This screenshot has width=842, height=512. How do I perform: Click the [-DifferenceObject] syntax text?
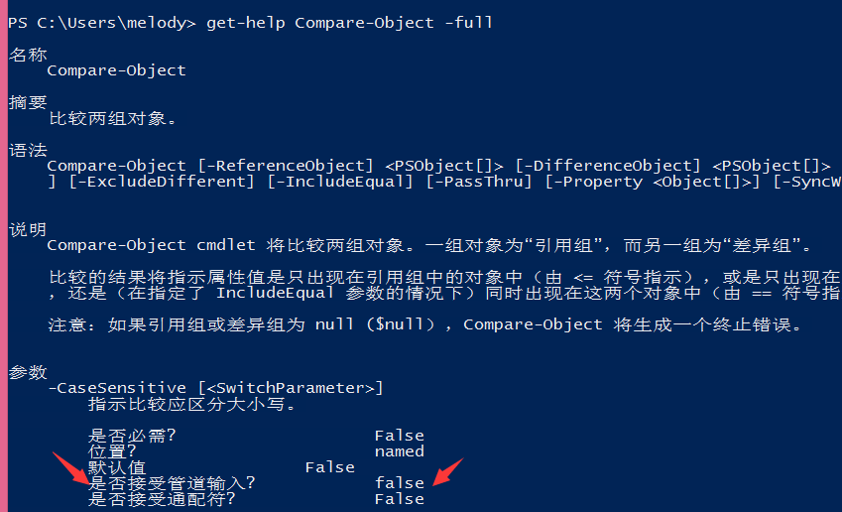coord(608,166)
